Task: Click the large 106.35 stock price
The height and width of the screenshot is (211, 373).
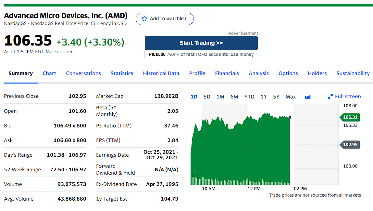Action: [28, 41]
